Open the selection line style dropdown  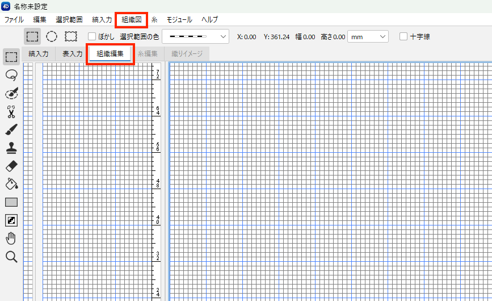[195, 36]
